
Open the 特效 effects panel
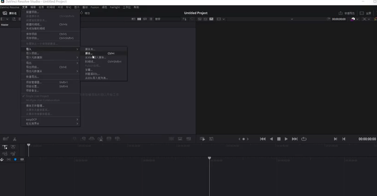(85, 13)
